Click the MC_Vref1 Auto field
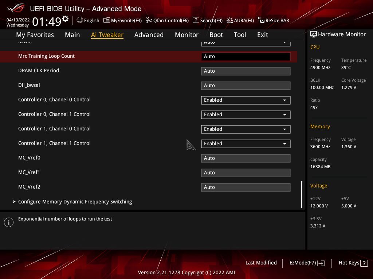Image resolution: width=373 pixels, height=279 pixels. click(246, 173)
